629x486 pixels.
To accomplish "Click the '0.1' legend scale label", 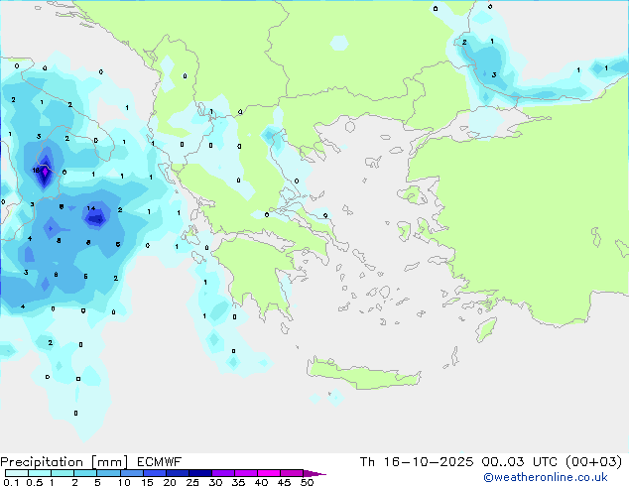I will coord(9,482).
